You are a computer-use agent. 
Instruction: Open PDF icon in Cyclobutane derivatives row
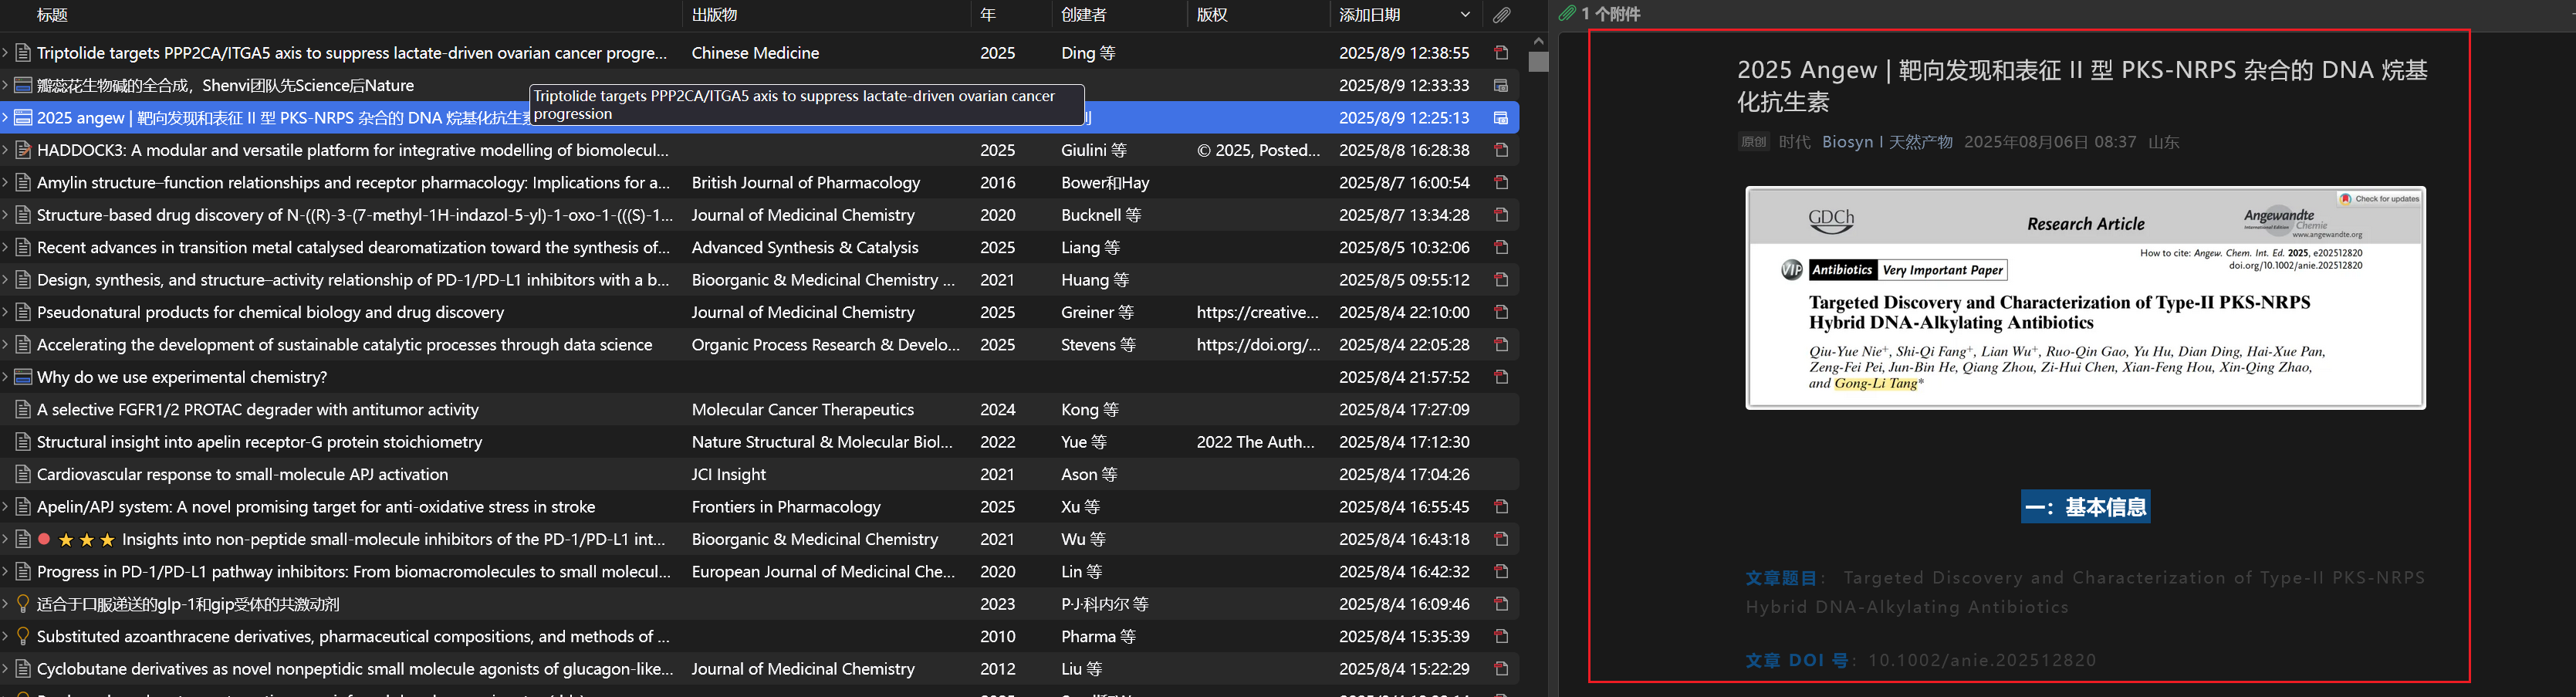1501,669
